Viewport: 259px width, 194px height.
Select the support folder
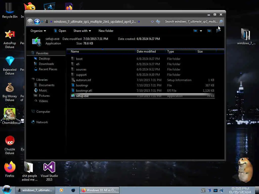(x=142, y=75)
